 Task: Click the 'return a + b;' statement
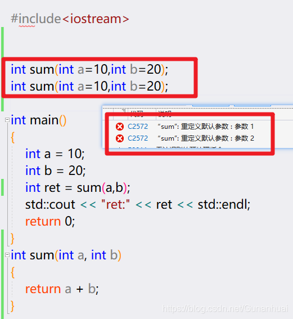(x=62, y=289)
